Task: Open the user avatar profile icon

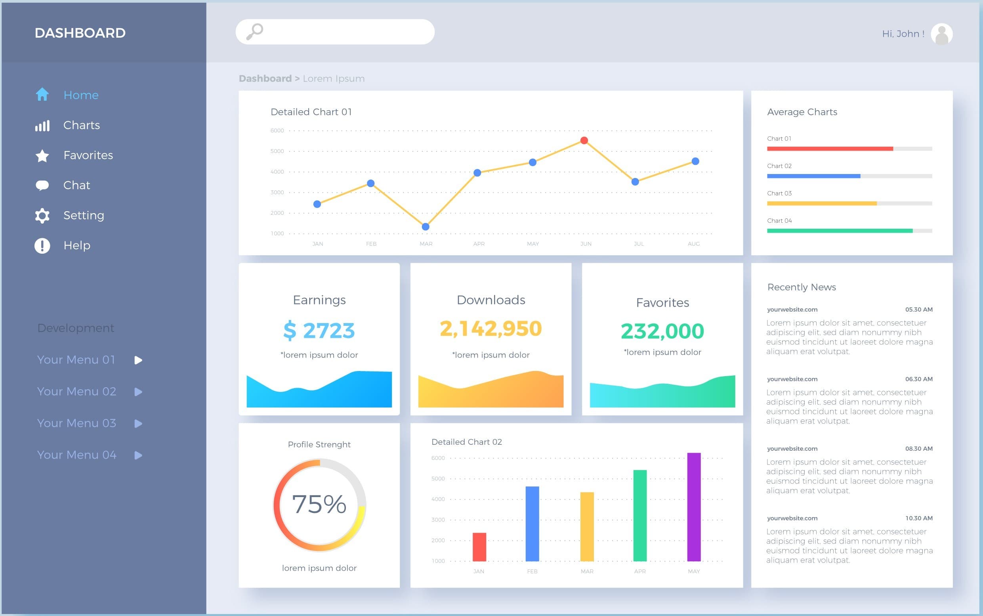Action: (941, 34)
